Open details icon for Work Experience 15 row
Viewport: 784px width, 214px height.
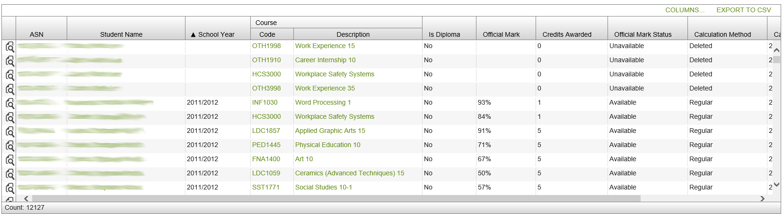point(9,47)
